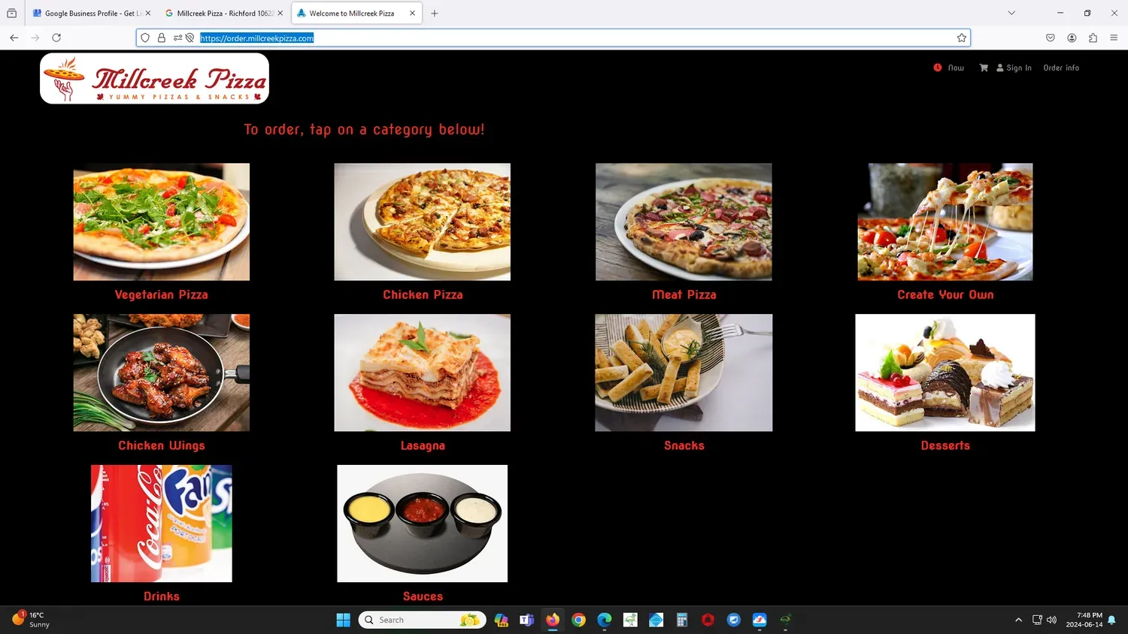
Task: Reload the page with the refresh icon
Action: [x=56, y=38]
